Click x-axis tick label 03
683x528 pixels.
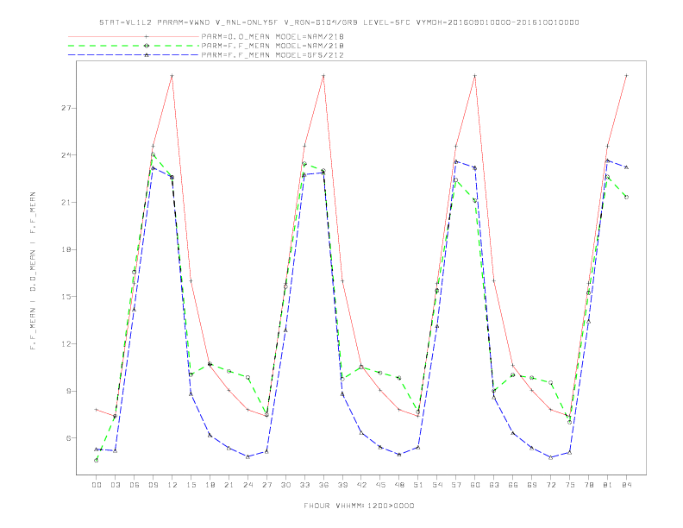115,485
